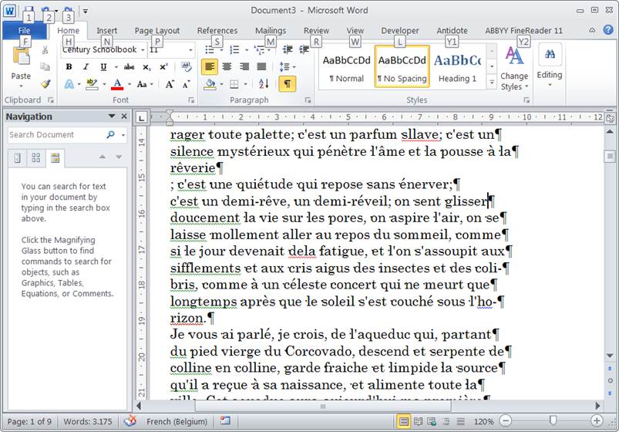Click the Sort A-Z icon
This screenshot has width=619, height=432.
264,84
